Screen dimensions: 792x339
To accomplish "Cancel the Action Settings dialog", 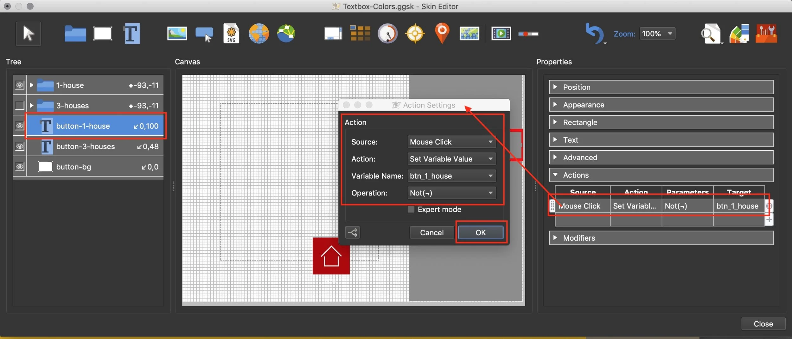I will tap(431, 233).
